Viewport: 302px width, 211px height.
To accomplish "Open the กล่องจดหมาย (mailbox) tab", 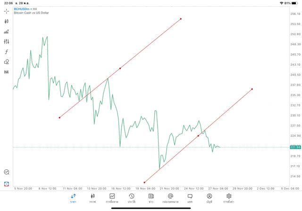I will click(x=170, y=198).
